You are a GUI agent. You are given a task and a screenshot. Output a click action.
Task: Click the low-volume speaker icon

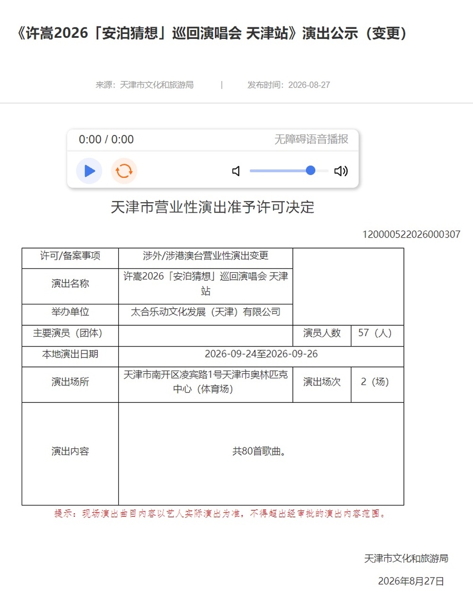236,171
